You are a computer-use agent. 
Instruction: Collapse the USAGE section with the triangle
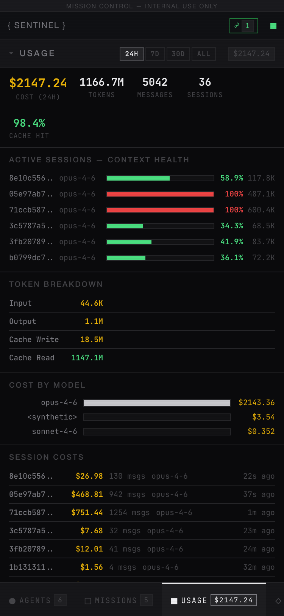(11, 53)
